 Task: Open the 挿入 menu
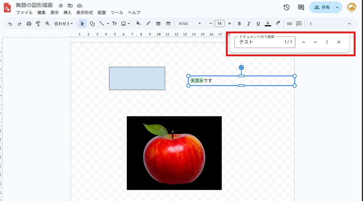click(x=67, y=13)
